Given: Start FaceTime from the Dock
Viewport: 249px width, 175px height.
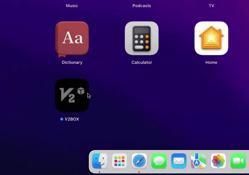Looking at the screenshot, I should [x=238, y=161].
